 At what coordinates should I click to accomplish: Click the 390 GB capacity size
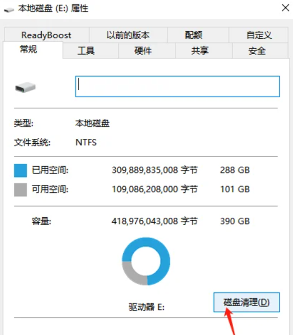[235, 221]
